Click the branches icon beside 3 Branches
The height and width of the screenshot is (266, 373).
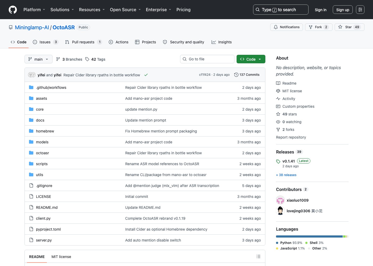click(58, 59)
